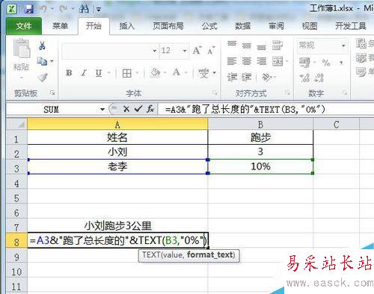Click the Comma Style icon

click(341, 63)
